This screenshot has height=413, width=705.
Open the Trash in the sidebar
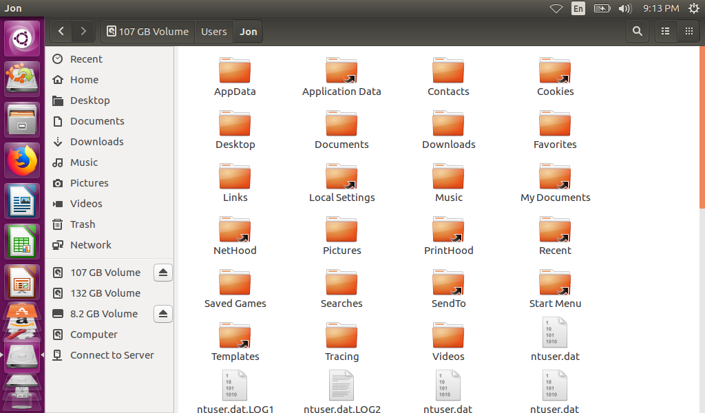[83, 224]
